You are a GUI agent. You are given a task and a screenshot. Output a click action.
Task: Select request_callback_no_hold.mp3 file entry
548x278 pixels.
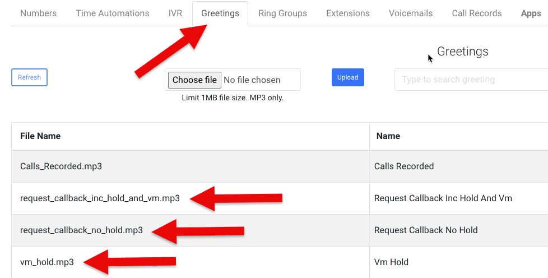[81, 230]
